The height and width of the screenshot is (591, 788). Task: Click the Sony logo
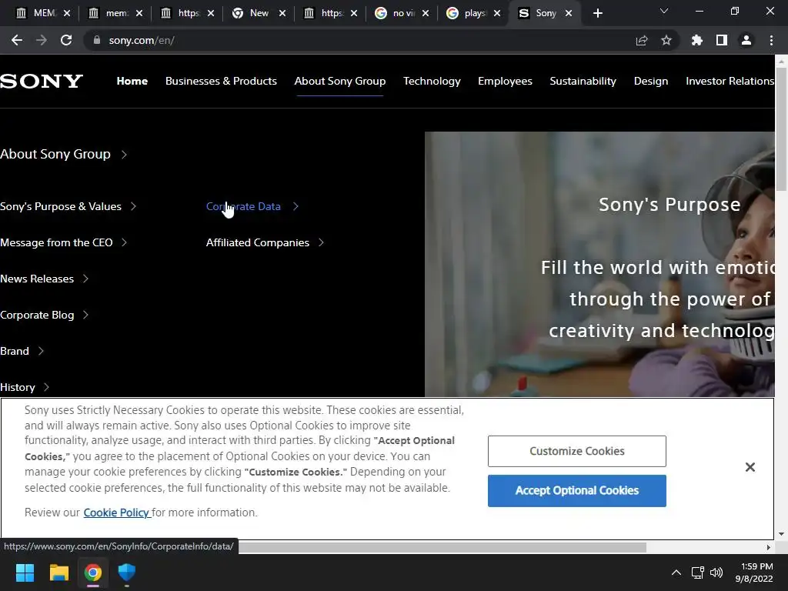pyautogui.click(x=42, y=81)
